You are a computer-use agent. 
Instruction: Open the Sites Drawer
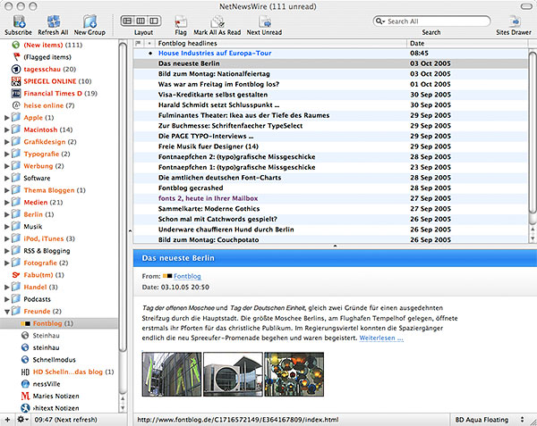coord(514,21)
